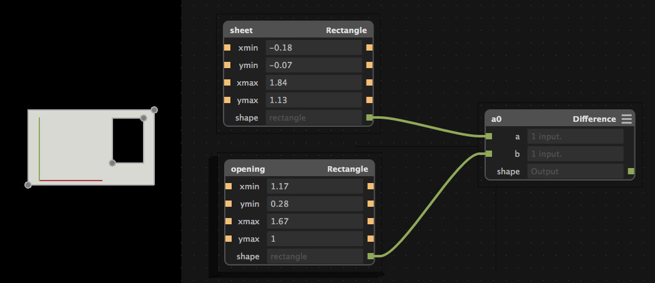Screen dimensions: 655x283
Task: Edit sheet xmax value 1.84
Action: tap(313, 82)
